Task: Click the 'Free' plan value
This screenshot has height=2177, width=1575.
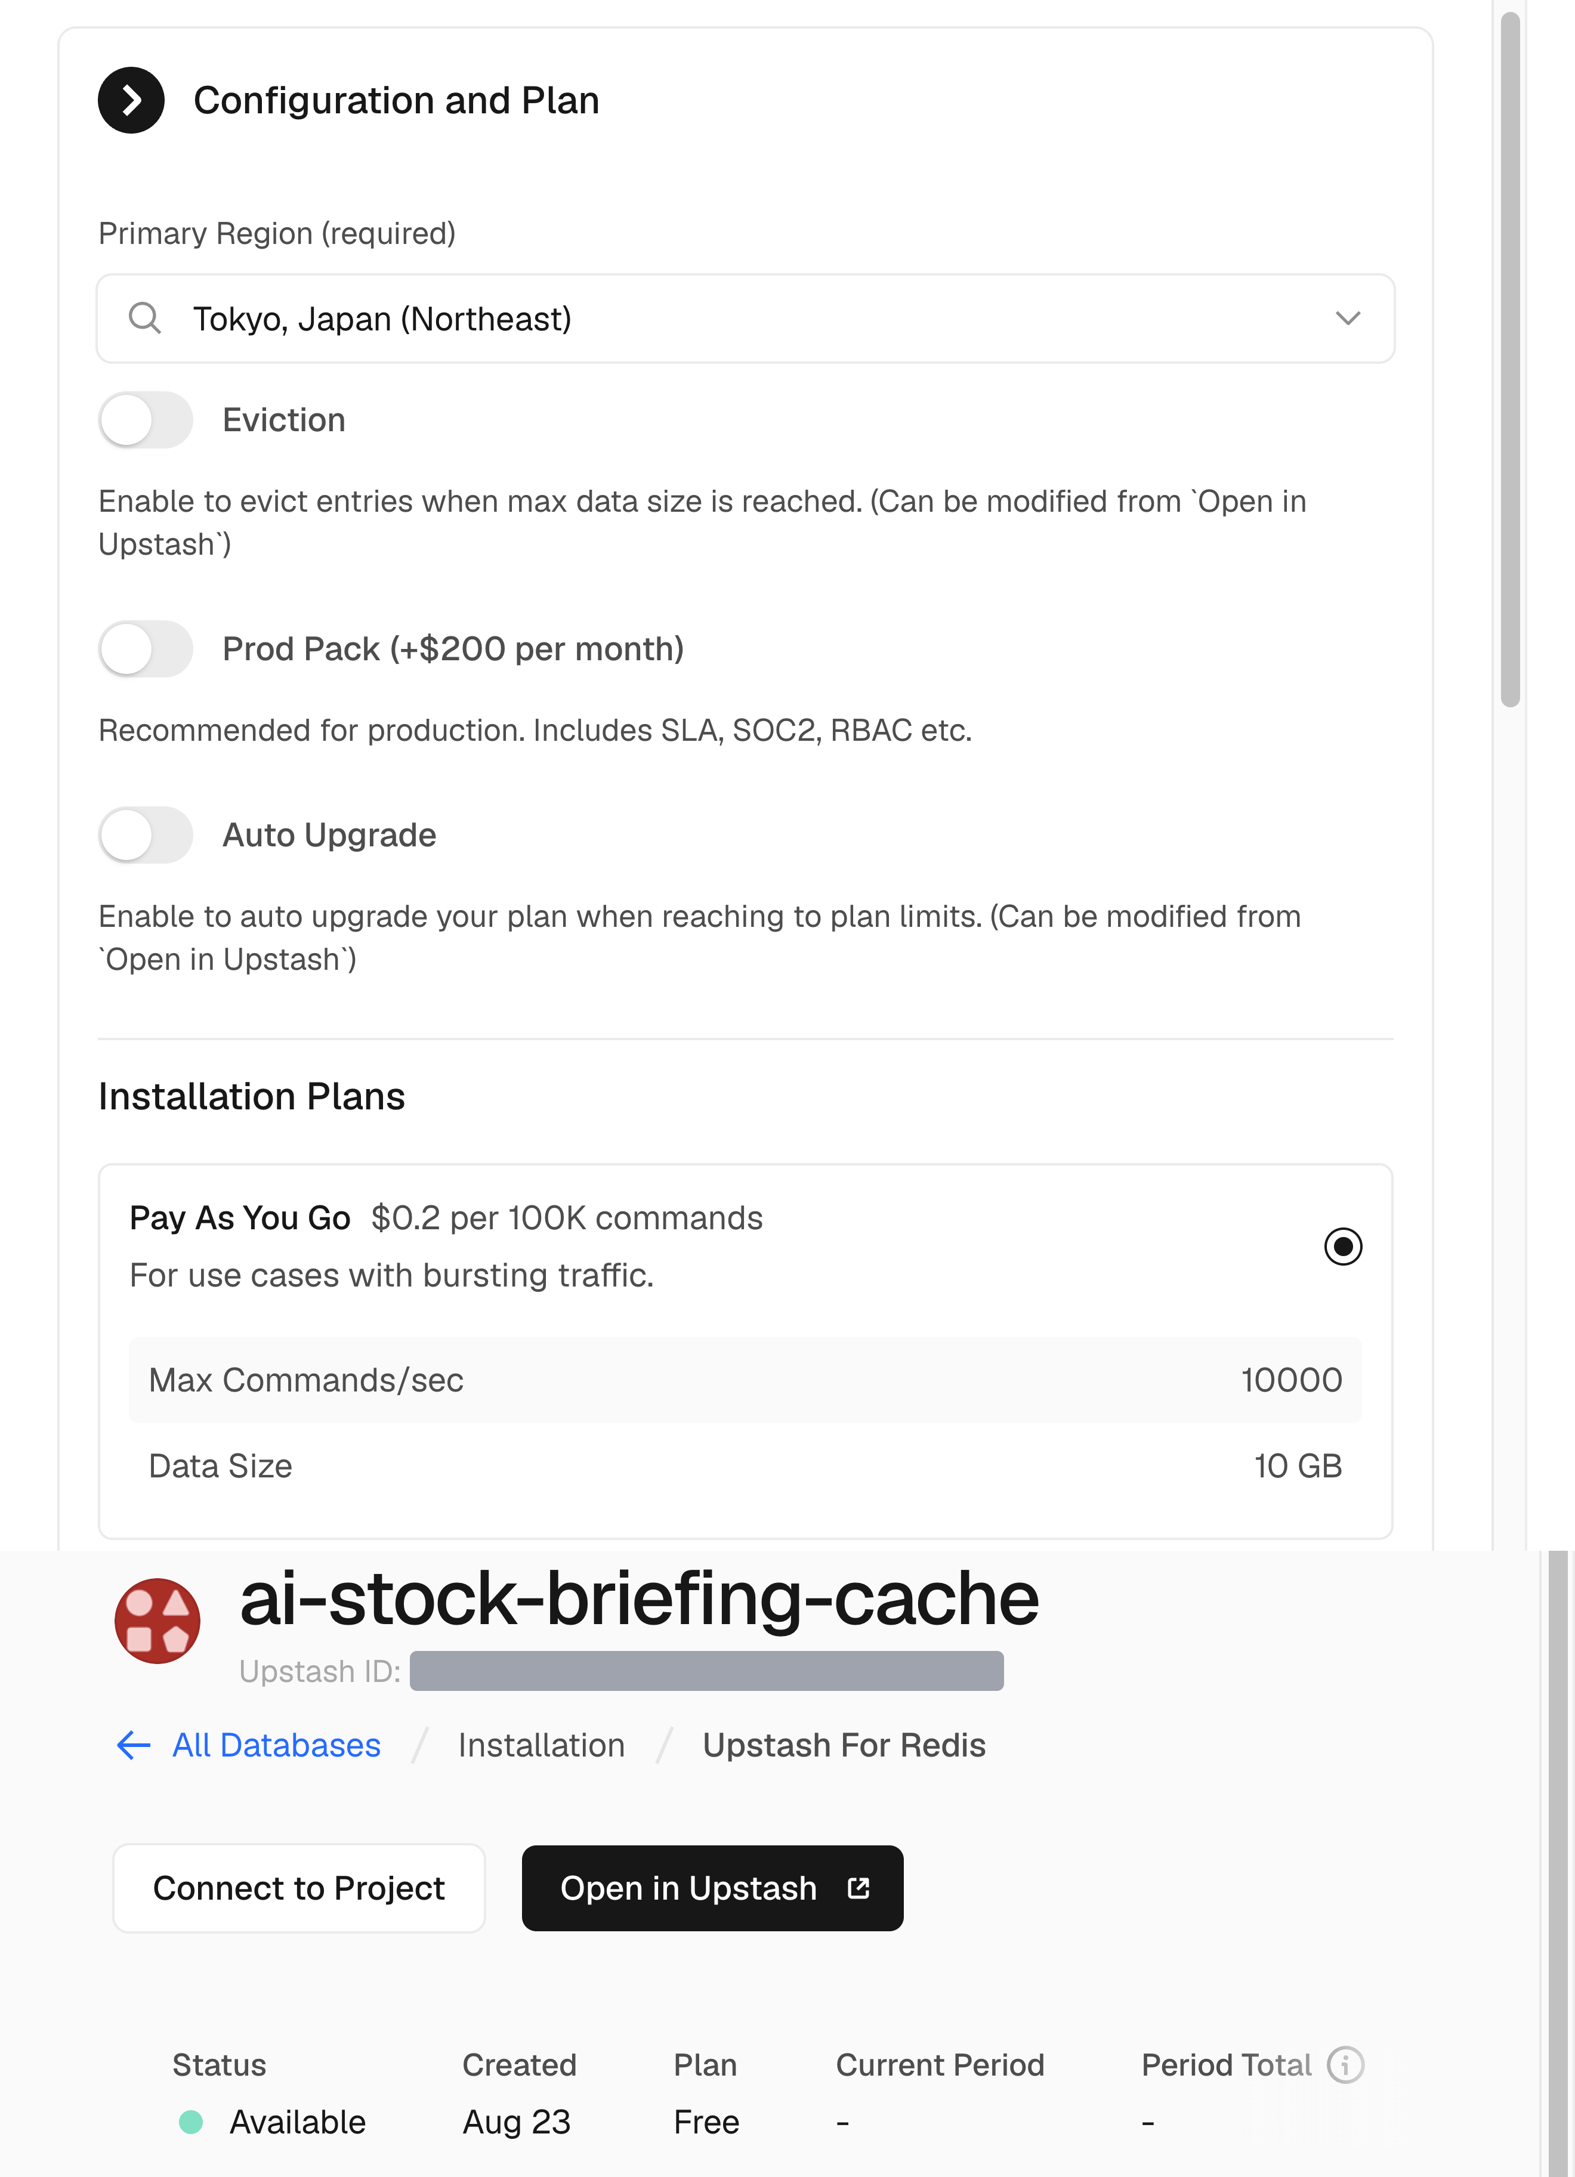Action: (707, 2122)
